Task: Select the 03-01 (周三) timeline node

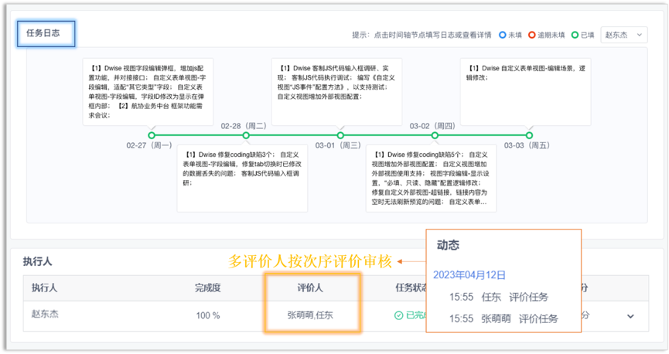Action: [x=340, y=135]
